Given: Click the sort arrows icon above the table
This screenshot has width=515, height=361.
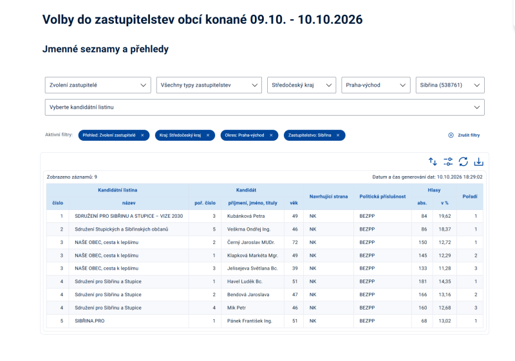Looking at the screenshot, I should (433, 161).
